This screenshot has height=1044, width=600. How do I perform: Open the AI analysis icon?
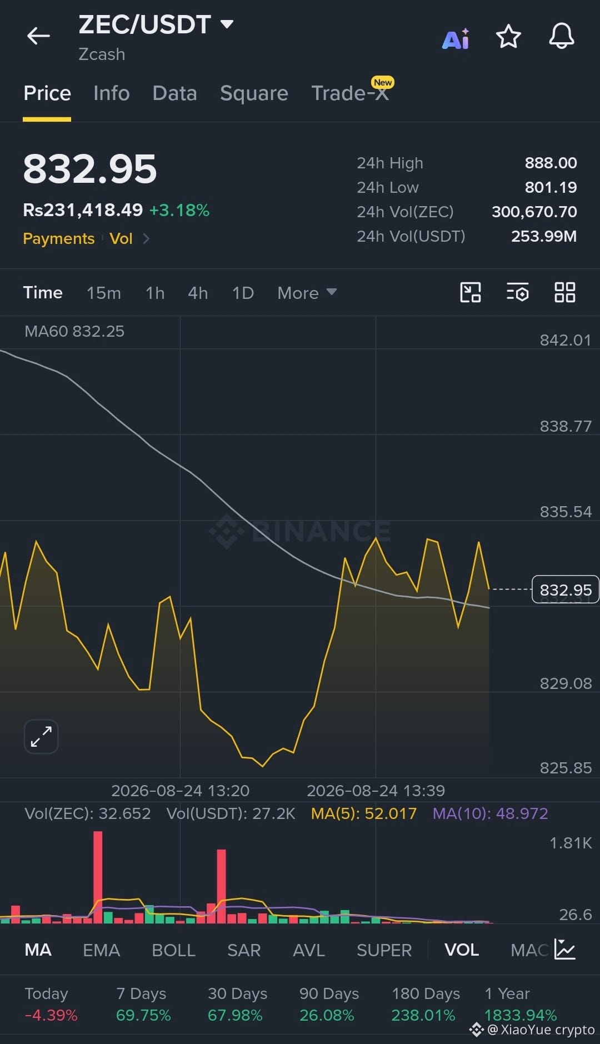pos(456,38)
